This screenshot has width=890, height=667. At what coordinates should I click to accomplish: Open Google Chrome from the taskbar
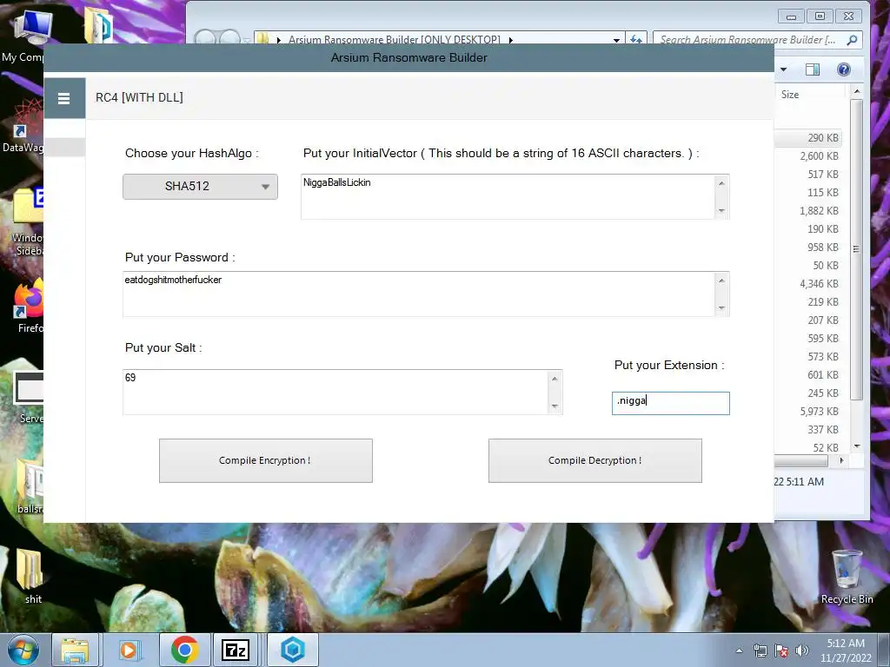click(185, 650)
